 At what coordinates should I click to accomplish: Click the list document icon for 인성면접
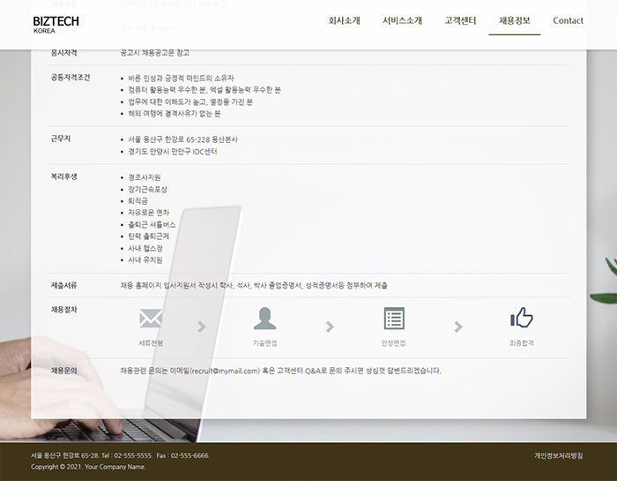pos(394,319)
